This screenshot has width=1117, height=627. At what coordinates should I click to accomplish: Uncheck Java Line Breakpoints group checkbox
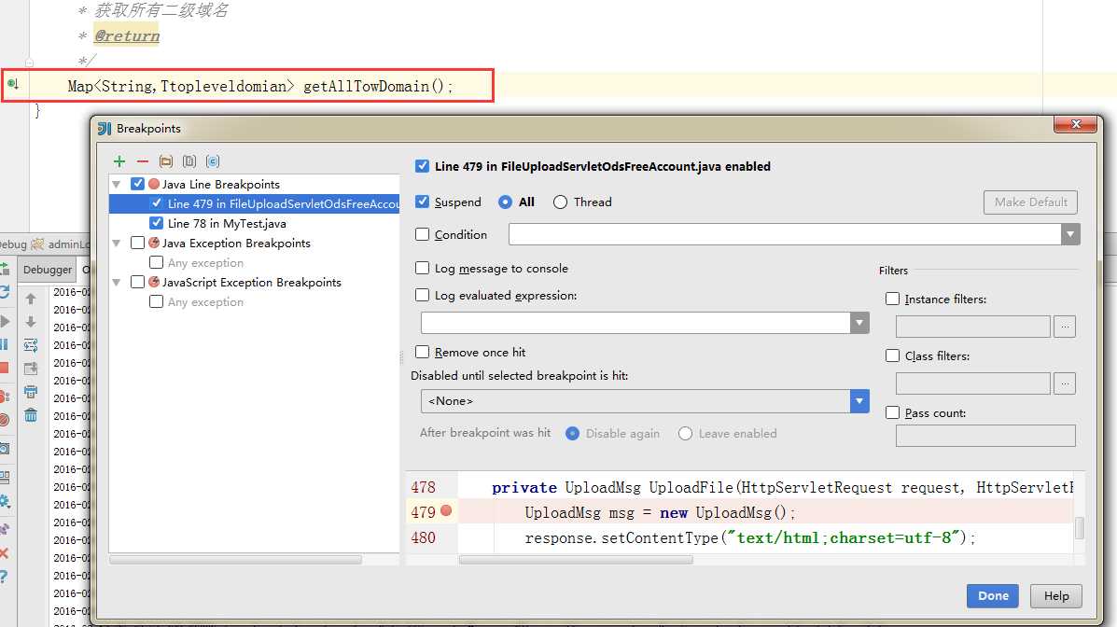(x=138, y=184)
